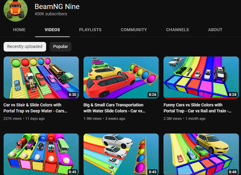The width and height of the screenshot is (241, 175).
Task: Sort videos by Popular chip
Action: (x=60, y=46)
